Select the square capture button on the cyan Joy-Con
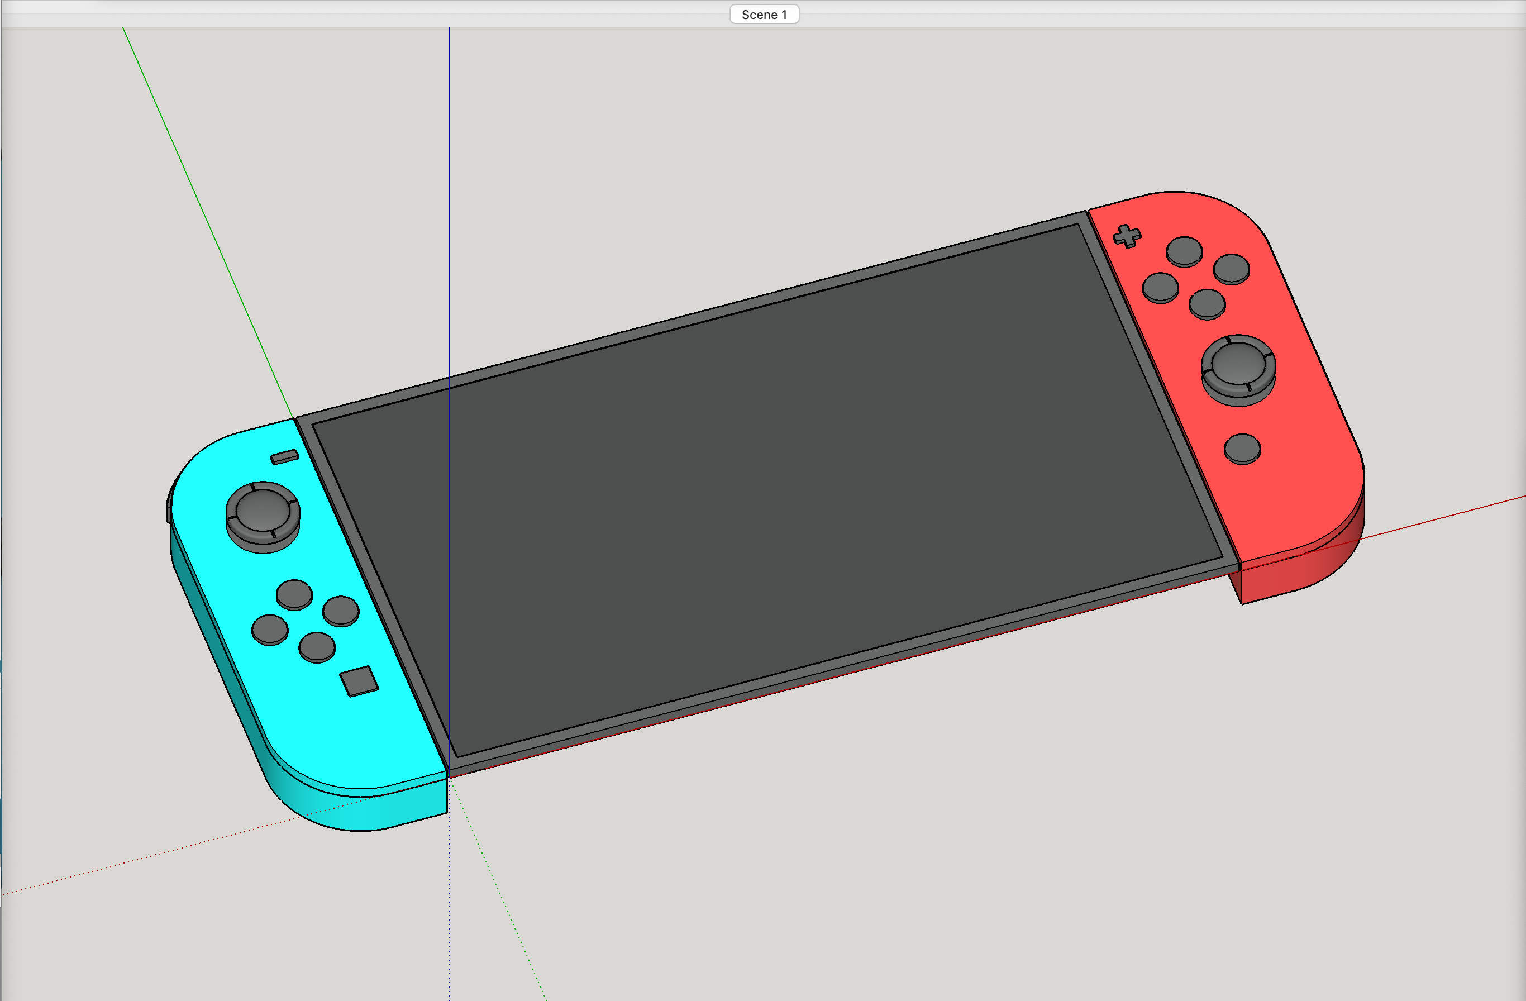The height and width of the screenshot is (1001, 1526). pos(359,681)
